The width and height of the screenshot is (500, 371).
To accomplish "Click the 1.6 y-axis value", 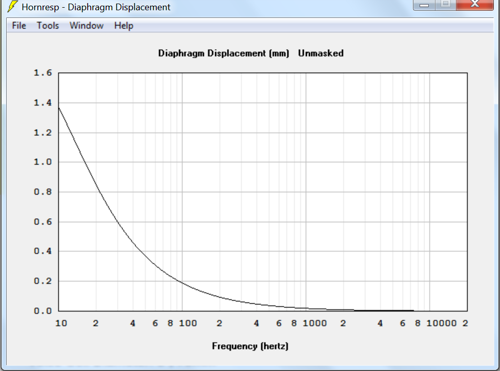I will tap(43, 73).
